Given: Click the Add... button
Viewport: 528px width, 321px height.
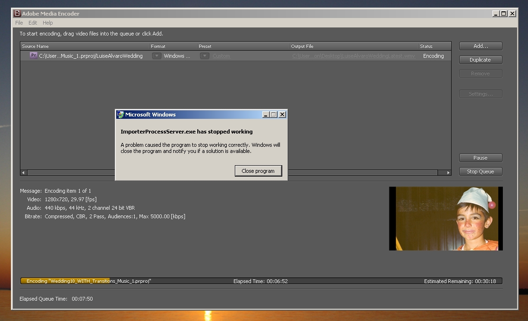Looking at the screenshot, I should pos(481,46).
